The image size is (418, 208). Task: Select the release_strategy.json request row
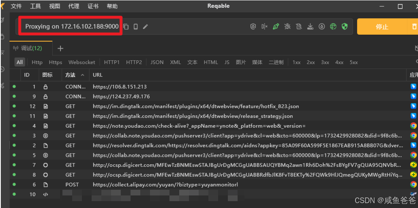click(x=214, y=116)
